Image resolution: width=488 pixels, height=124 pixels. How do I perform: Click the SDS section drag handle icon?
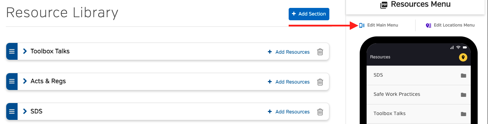(12, 112)
